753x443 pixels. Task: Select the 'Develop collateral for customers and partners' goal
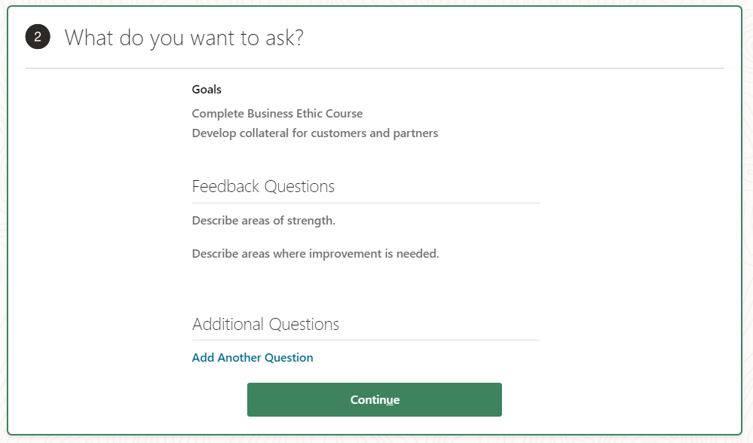point(315,133)
